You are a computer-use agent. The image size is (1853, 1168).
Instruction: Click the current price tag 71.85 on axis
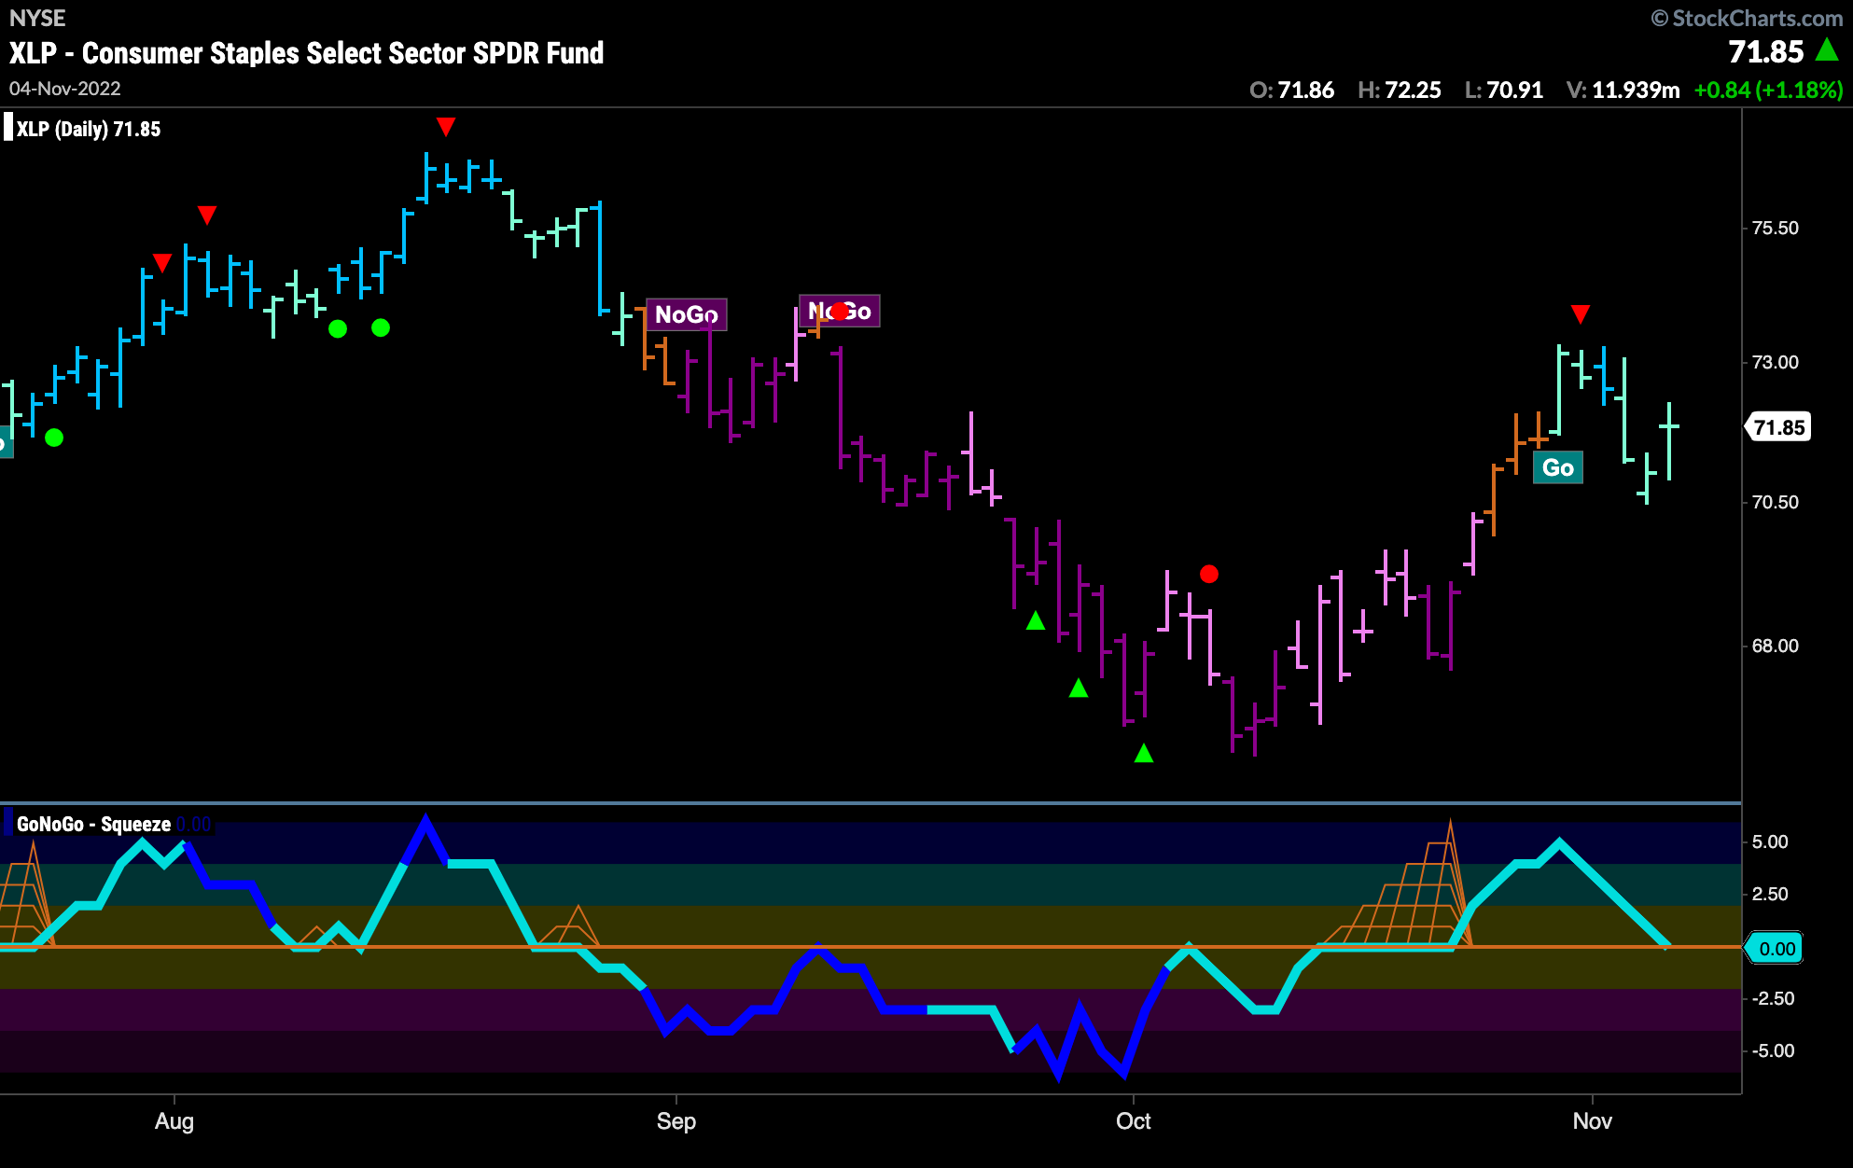[1778, 427]
